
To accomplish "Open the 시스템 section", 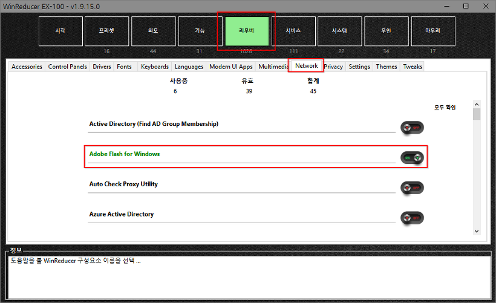I will pyautogui.click(x=339, y=31).
